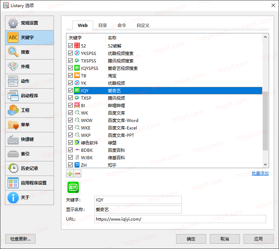Click scrollbar up arrow in keyword list
The image size is (279, 249).
click(x=265, y=37)
